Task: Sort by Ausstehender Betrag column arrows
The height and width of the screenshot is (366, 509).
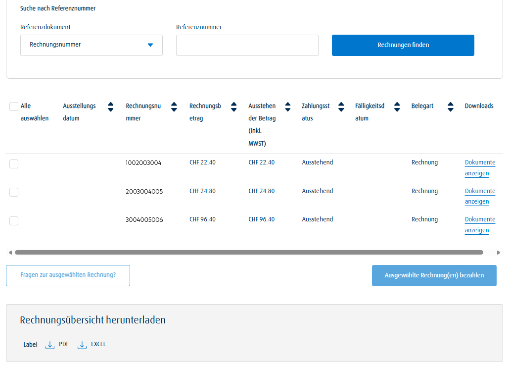Action: pos(287,106)
